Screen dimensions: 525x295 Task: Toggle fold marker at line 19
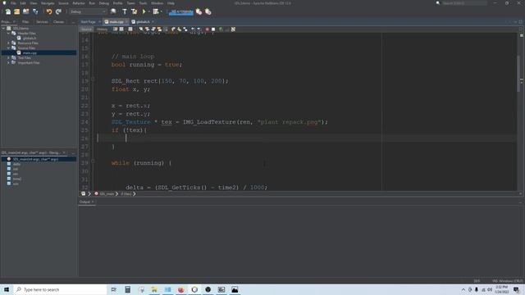point(93,79)
